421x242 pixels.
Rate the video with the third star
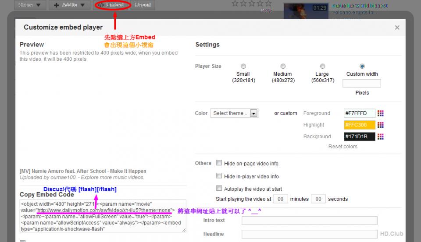[252, 4]
